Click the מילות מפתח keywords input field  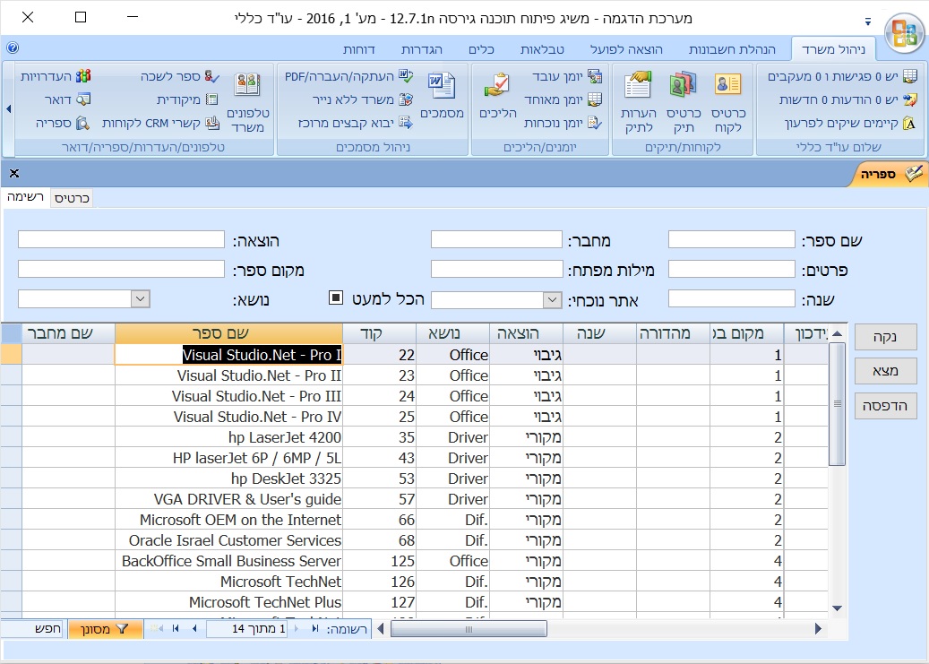(x=496, y=269)
